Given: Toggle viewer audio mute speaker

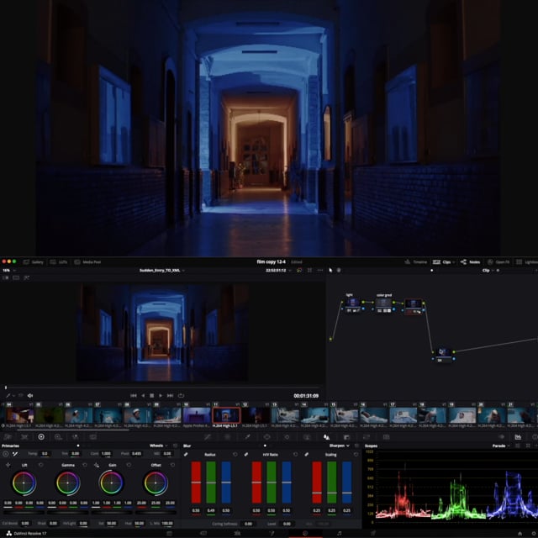Looking at the screenshot, I should coord(30,396).
